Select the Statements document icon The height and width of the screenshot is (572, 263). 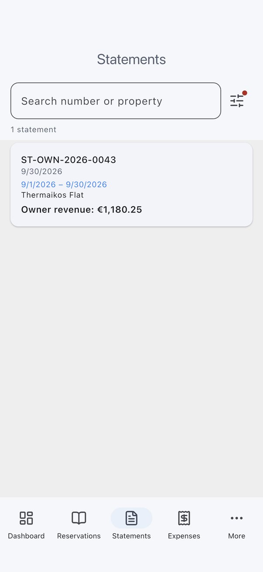coord(131,518)
